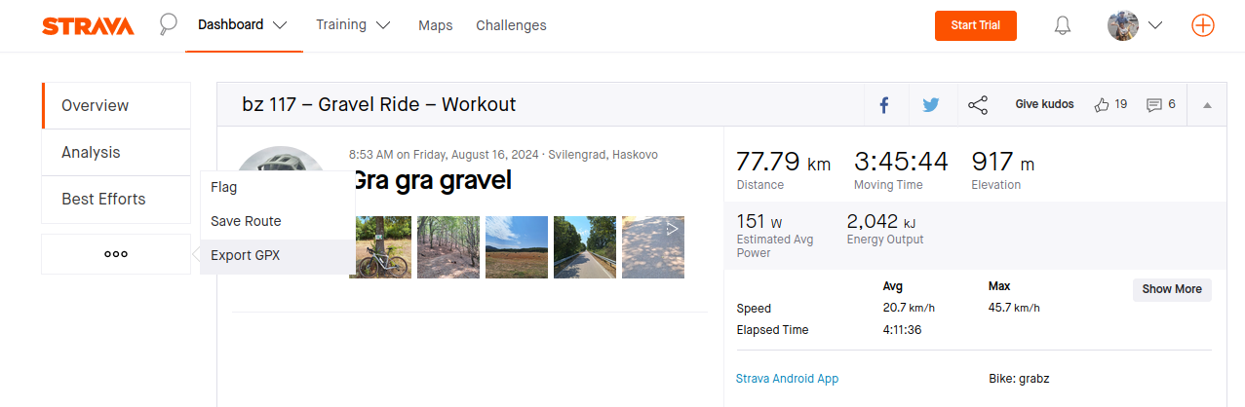Select Export GPX from the menu

[x=246, y=256]
